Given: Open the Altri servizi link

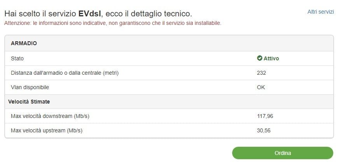Looking at the screenshot, I should tap(320, 12).
